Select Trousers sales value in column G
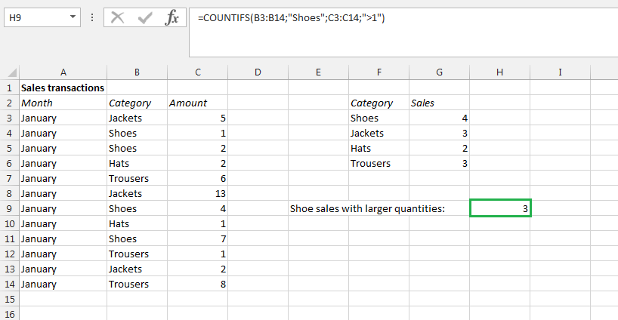 coord(439,163)
